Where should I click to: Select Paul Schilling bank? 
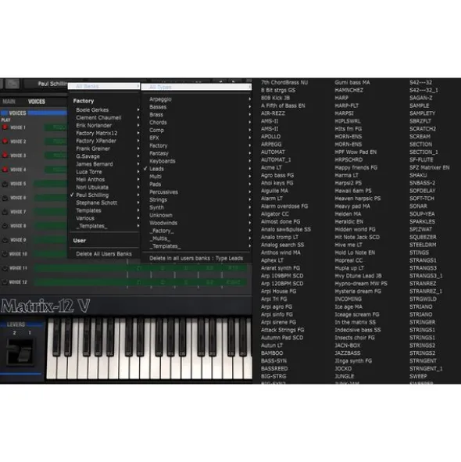click(x=104, y=195)
